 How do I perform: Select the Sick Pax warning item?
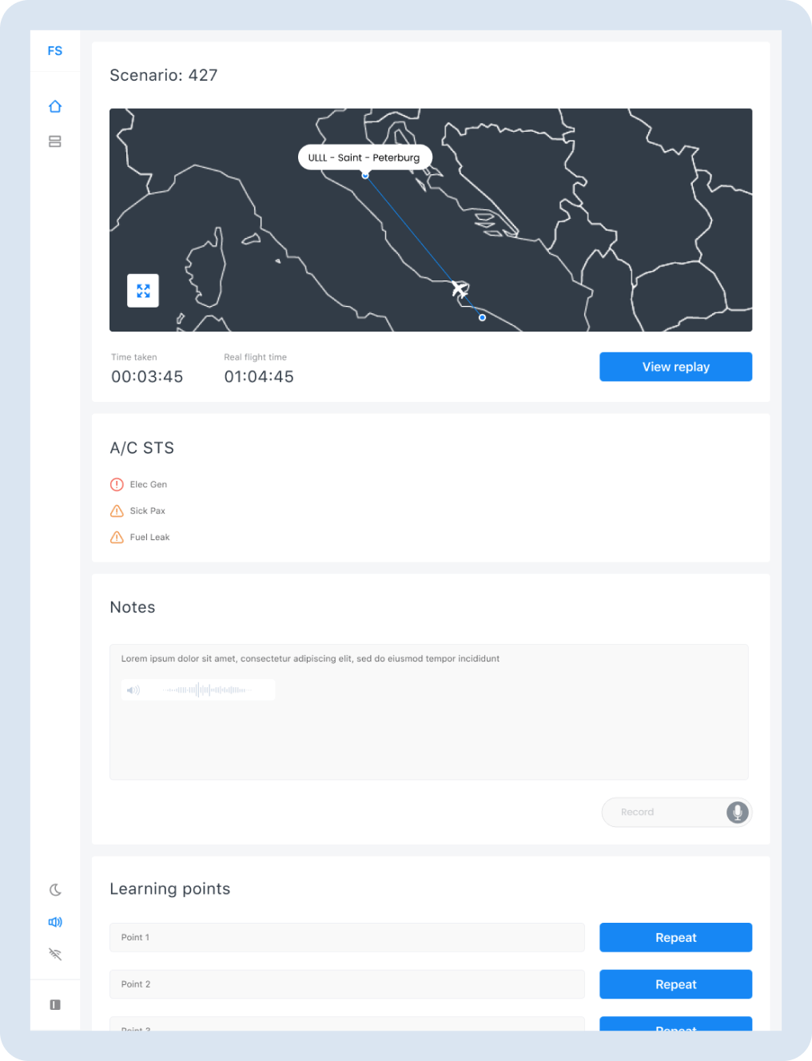click(138, 511)
